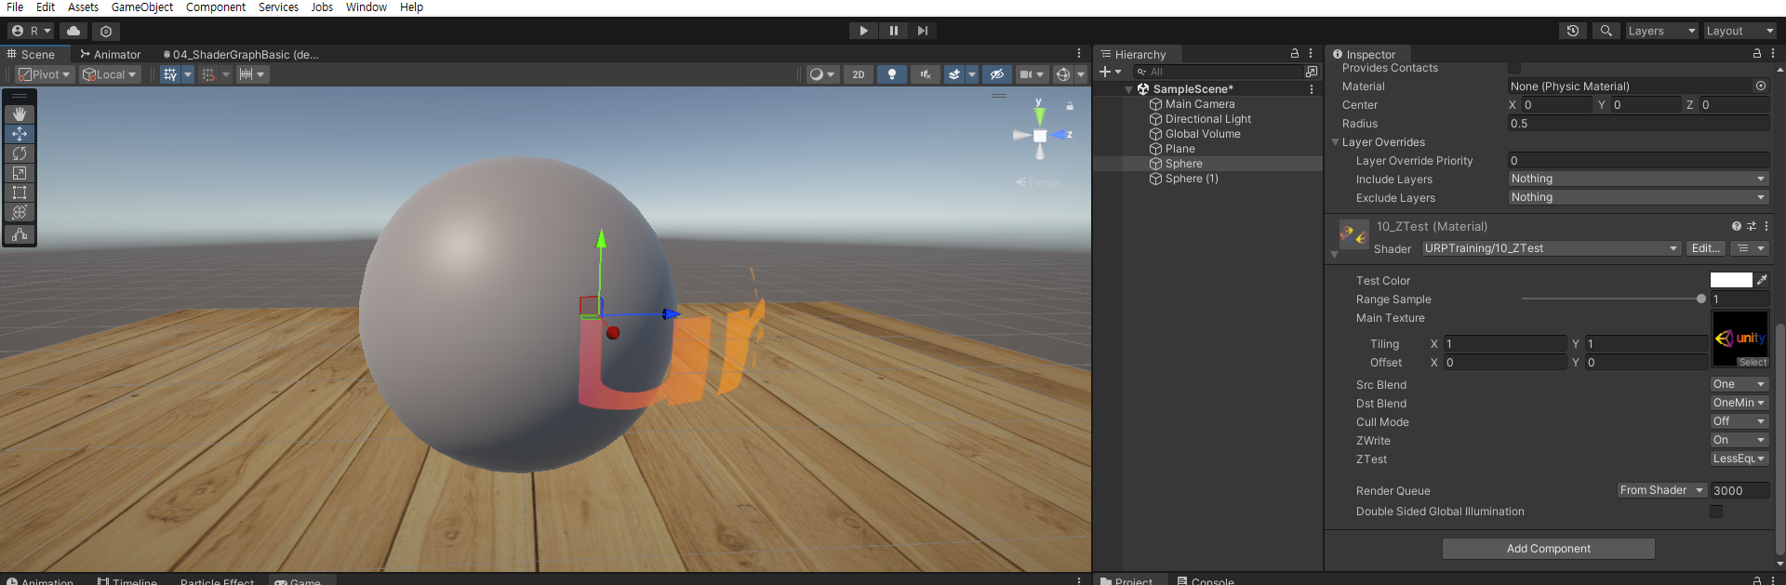Toggle grid snapping button
Screen dimensions: 1786x585
pyautogui.click(x=208, y=74)
